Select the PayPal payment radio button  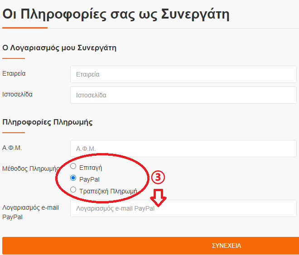coord(73,178)
